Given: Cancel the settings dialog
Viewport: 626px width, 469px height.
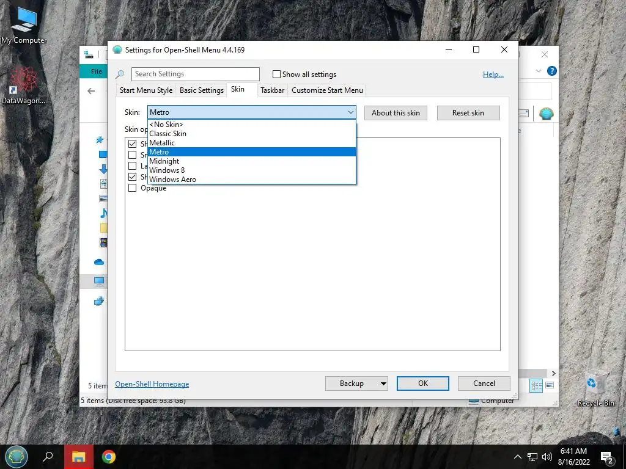Looking at the screenshot, I should point(484,384).
